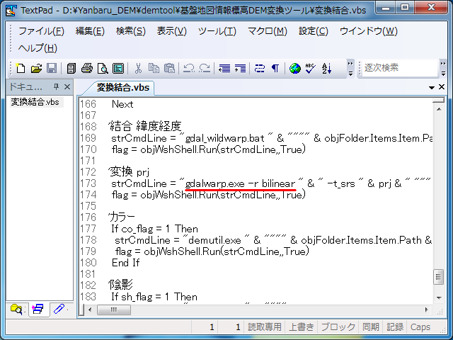Select 変換結合.vbs in document list

(35, 102)
